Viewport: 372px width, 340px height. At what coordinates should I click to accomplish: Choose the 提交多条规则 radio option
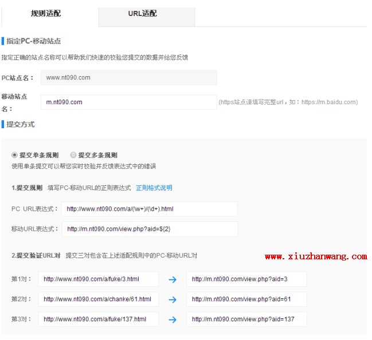[73, 155]
